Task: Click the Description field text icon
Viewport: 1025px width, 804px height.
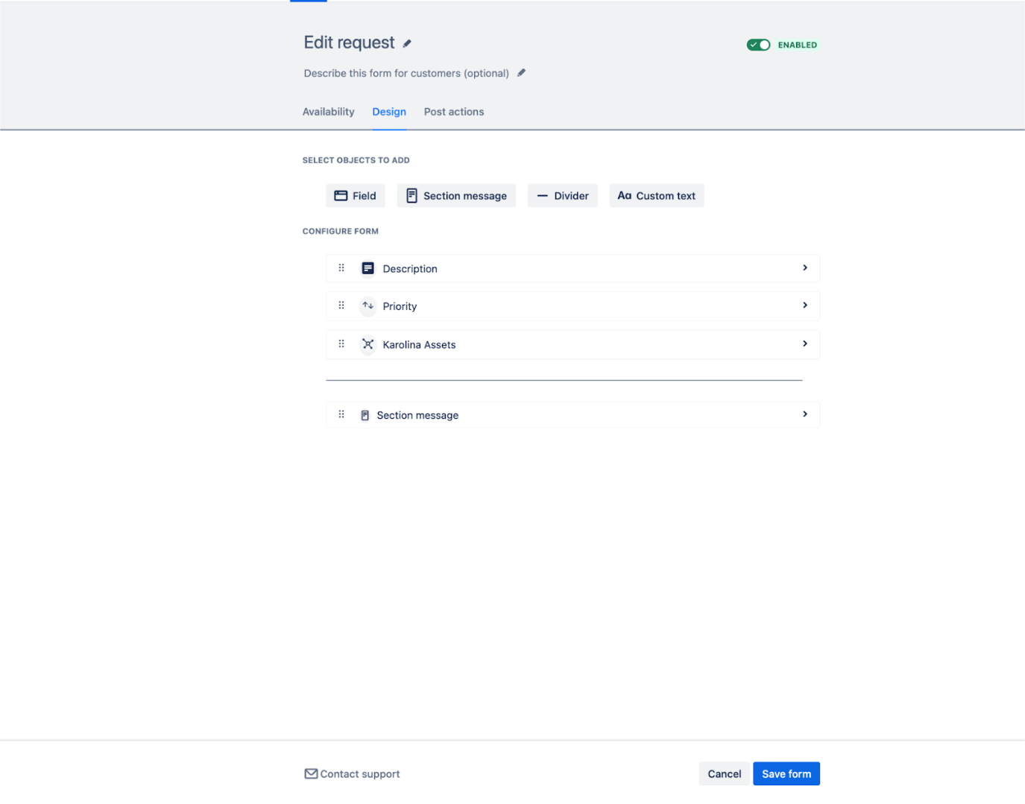Action: (368, 268)
